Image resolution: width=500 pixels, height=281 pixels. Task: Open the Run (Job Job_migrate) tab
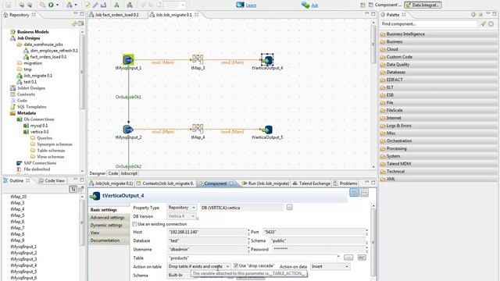coord(266,183)
